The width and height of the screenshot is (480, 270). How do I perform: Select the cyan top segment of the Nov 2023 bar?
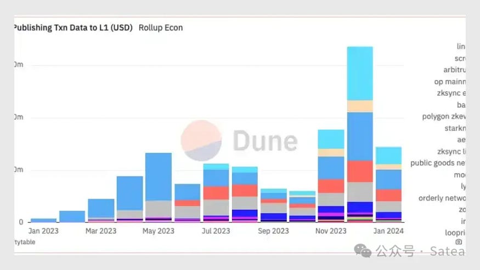331,140
